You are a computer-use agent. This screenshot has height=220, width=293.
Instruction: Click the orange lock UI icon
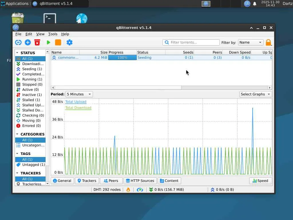click(x=268, y=42)
